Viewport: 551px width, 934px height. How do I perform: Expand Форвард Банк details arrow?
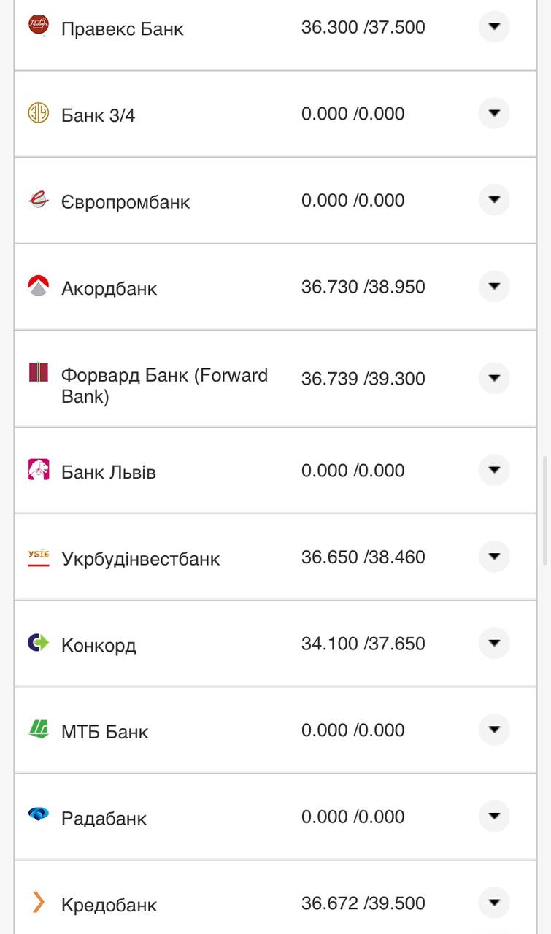[494, 378]
